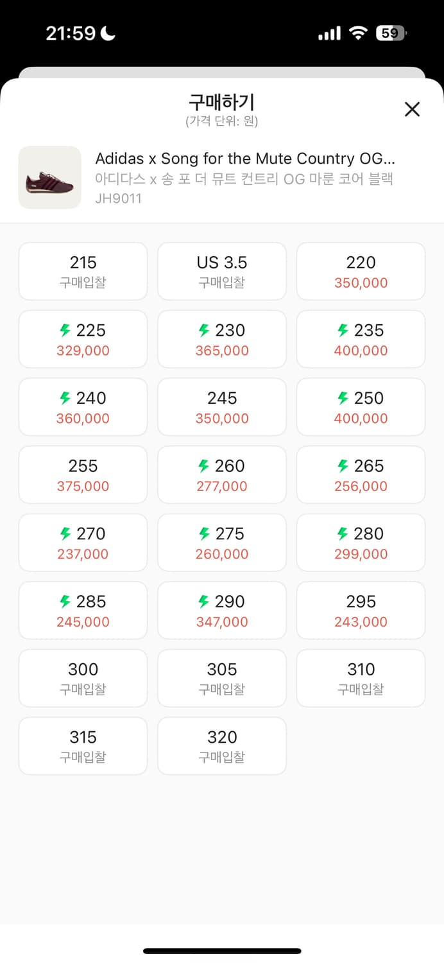Tap the lightning icon on size 285

click(65, 602)
